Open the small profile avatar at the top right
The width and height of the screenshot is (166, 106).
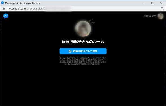(x=160, y=16)
